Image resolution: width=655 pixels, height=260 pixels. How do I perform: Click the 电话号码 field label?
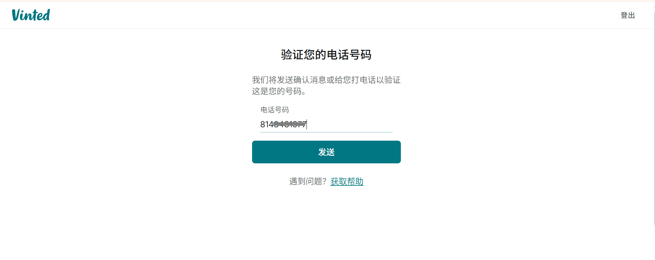coord(274,110)
